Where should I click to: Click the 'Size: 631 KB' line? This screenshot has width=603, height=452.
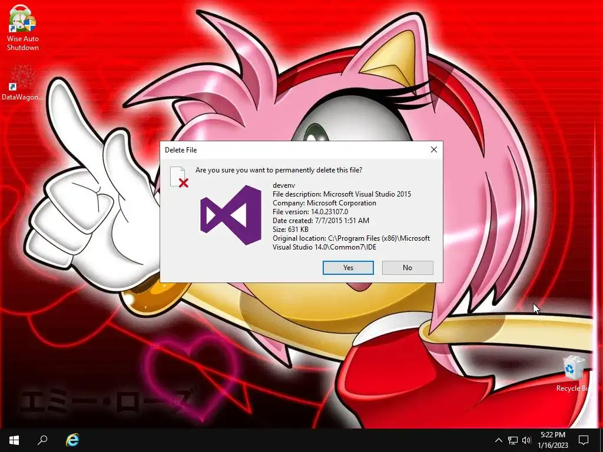point(291,230)
